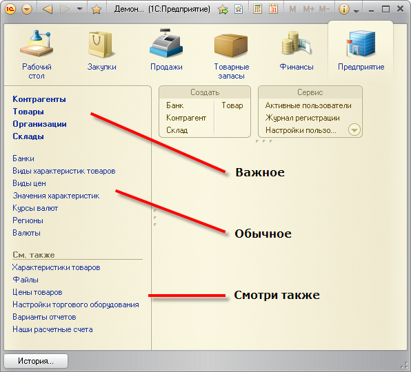Open Настройки торгового оборудования link
The height and width of the screenshot is (372, 411).
pos(76,304)
